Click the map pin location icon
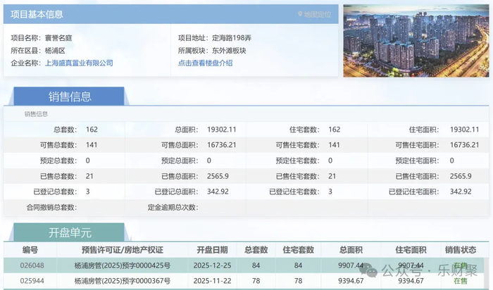 [x=300, y=14]
